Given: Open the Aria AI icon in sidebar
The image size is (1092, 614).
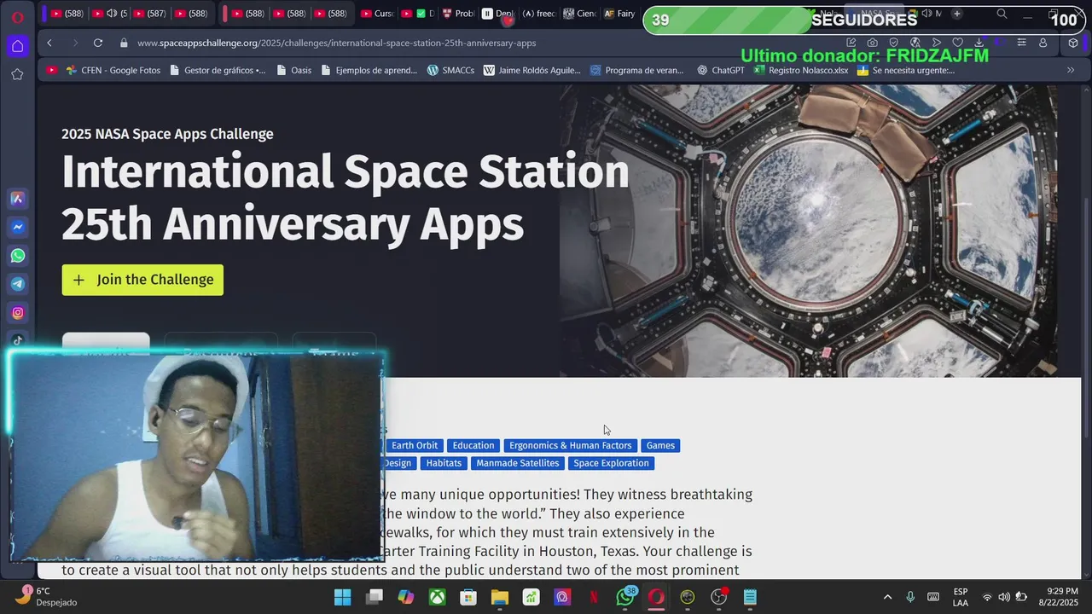Looking at the screenshot, I should [x=17, y=199].
